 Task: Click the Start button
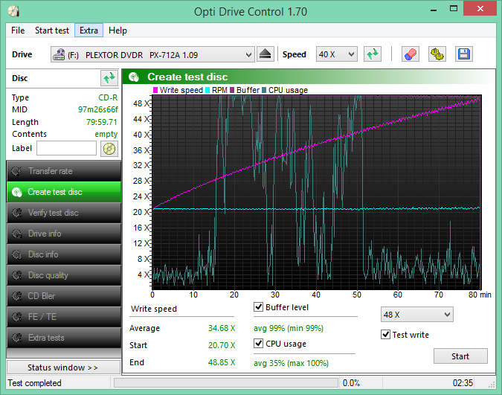coord(460,356)
